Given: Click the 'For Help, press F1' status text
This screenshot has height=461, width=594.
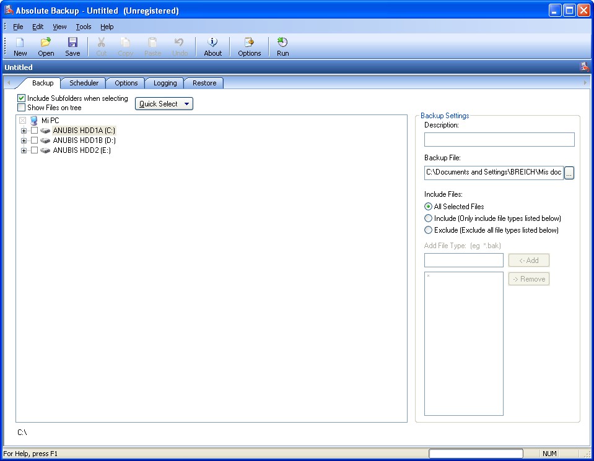Looking at the screenshot, I should (x=30, y=454).
